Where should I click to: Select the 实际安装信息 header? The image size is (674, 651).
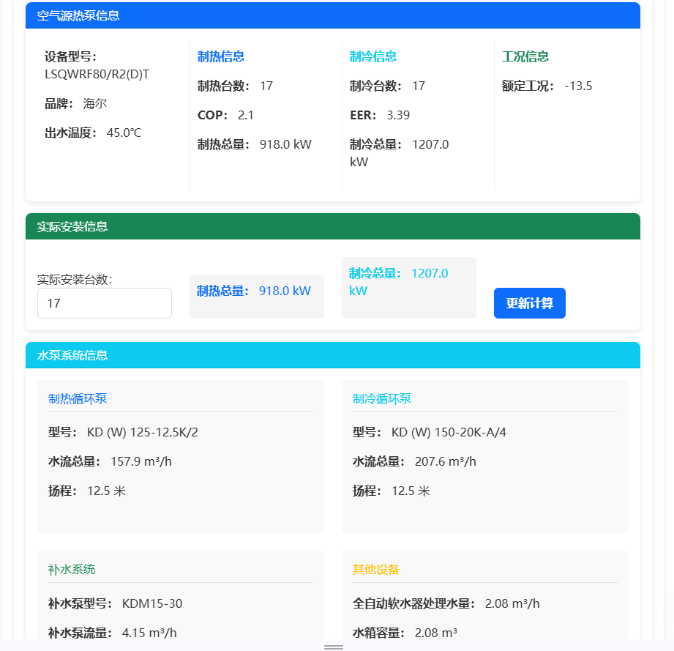point(333,226)
